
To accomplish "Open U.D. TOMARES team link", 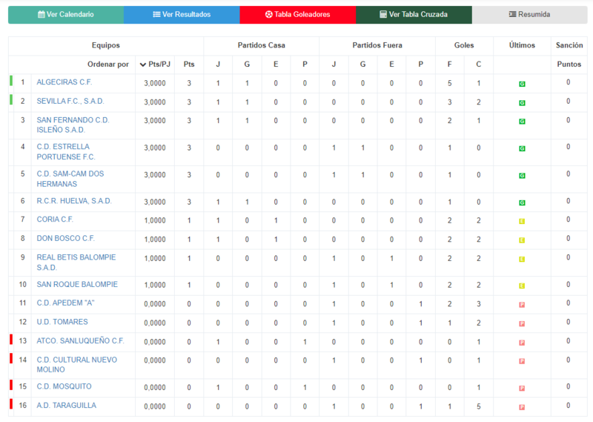I will (62, 322).
